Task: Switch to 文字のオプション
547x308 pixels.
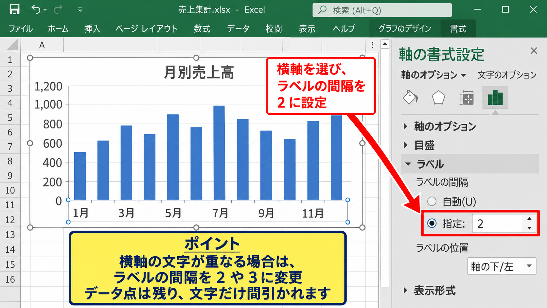Action: 507,75
